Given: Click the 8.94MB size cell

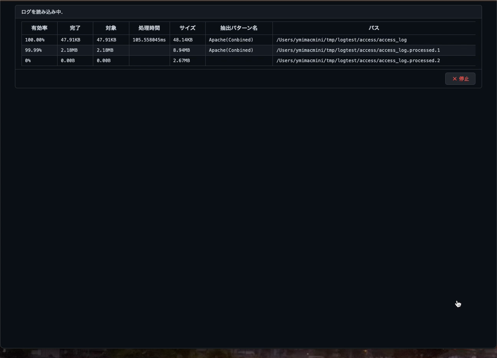Looking at the screenshot, I should (x=182, y=50).
